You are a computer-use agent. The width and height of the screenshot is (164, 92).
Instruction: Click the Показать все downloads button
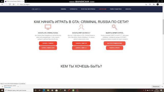(156, 87)
